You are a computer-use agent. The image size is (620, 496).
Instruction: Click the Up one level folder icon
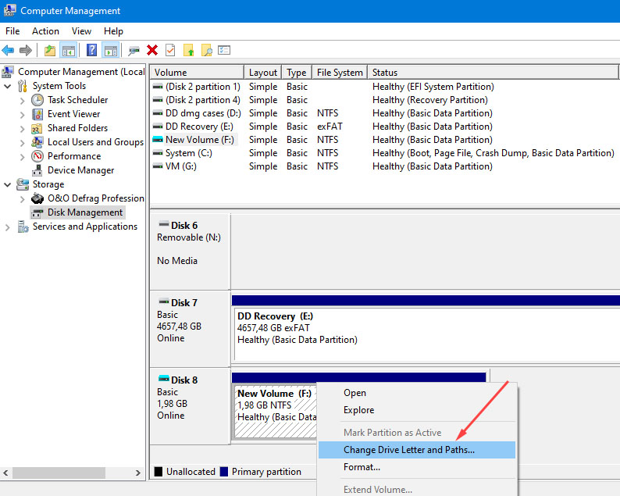(50, 50)
